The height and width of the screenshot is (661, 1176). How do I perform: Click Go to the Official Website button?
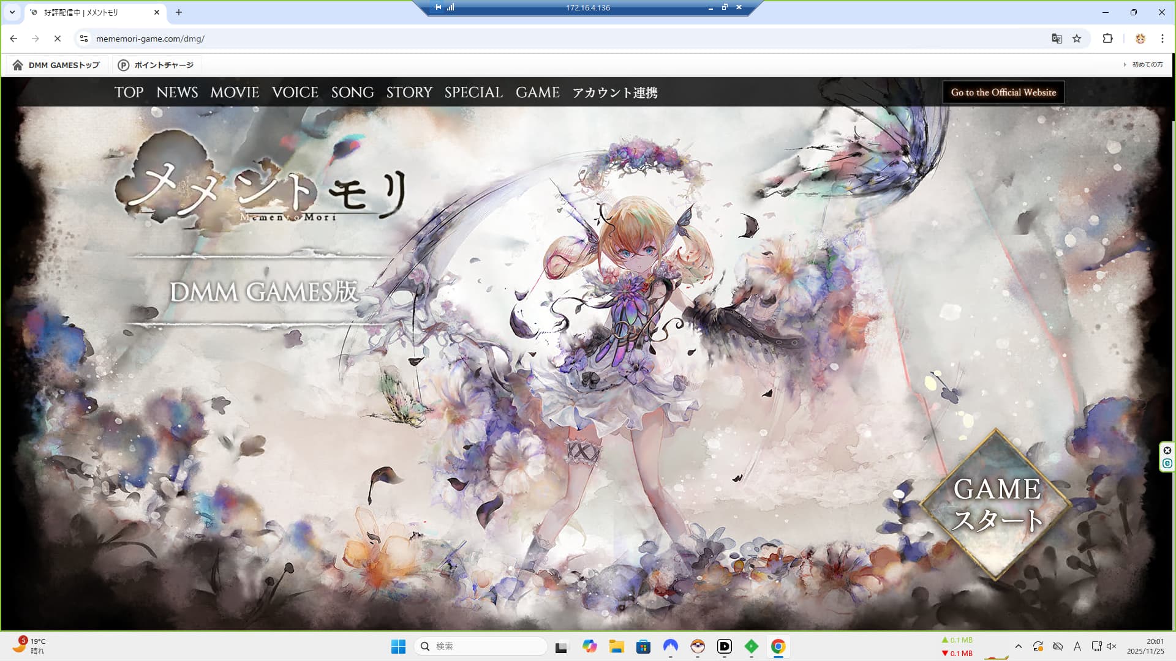coord(1003,92)
